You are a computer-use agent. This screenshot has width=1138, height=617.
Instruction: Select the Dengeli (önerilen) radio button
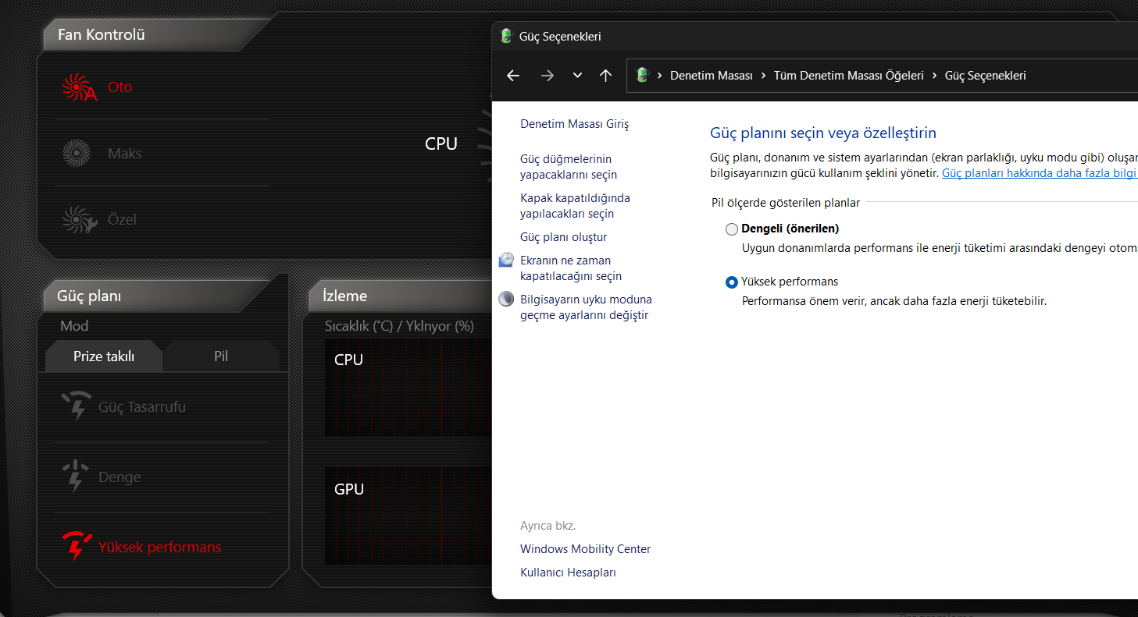[732, 229]
